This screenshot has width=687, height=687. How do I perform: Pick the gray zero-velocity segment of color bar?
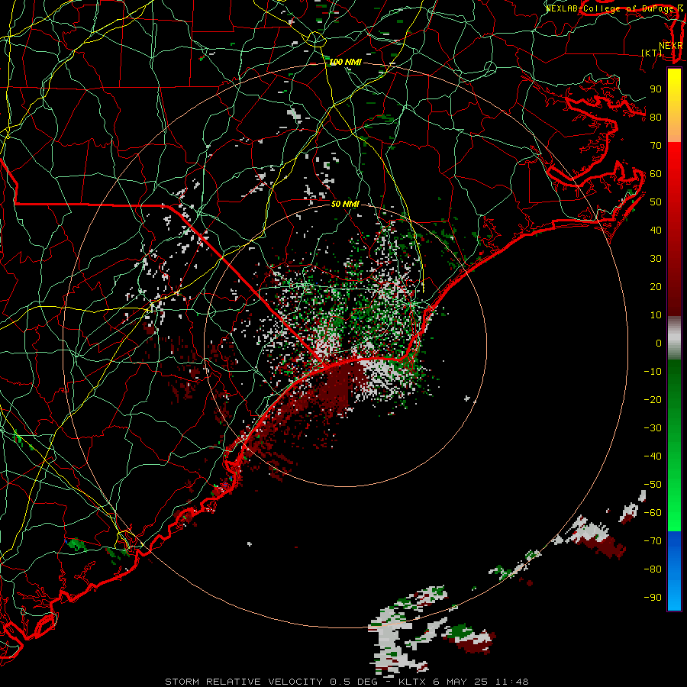point(674,337)
